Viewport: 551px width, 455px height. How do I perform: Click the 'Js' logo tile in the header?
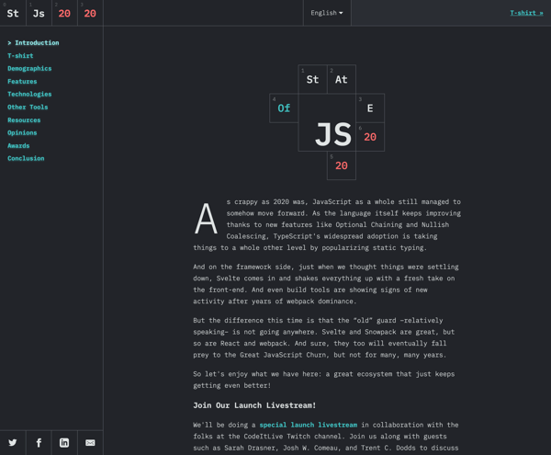(39, 13)
